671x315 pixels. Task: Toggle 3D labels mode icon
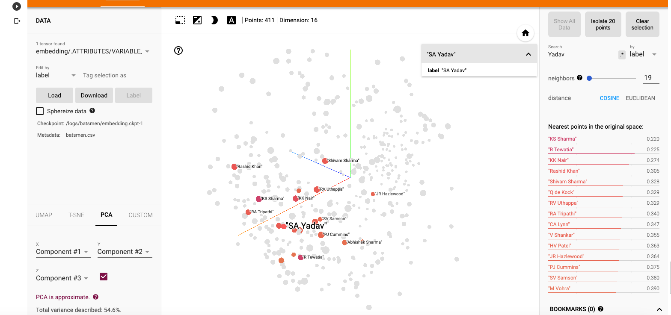(x=232, y=20)
